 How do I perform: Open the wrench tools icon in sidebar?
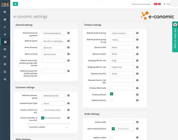click(5, 27)
